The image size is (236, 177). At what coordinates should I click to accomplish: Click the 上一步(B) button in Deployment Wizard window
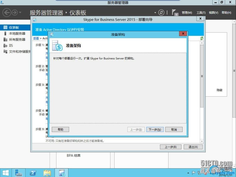(x=171, y=147)
